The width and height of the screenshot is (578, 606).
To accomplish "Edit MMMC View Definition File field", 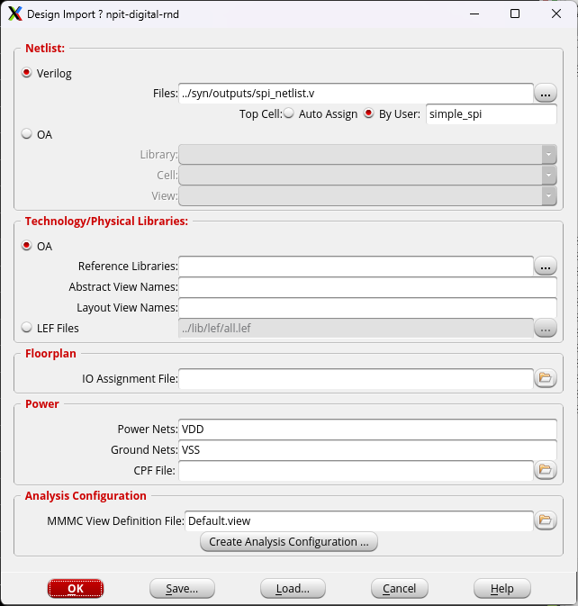I will 359,521.
